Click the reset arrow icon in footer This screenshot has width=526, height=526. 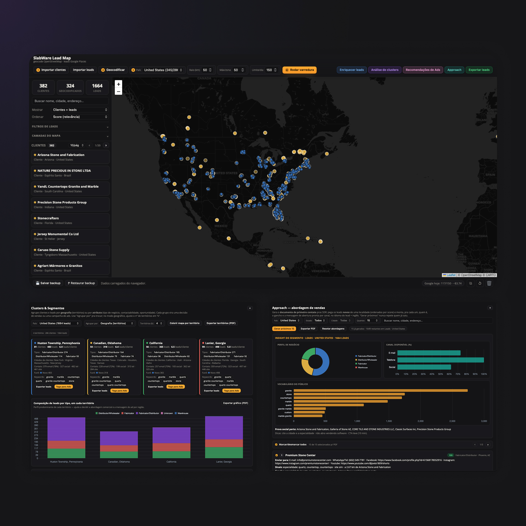480,283
